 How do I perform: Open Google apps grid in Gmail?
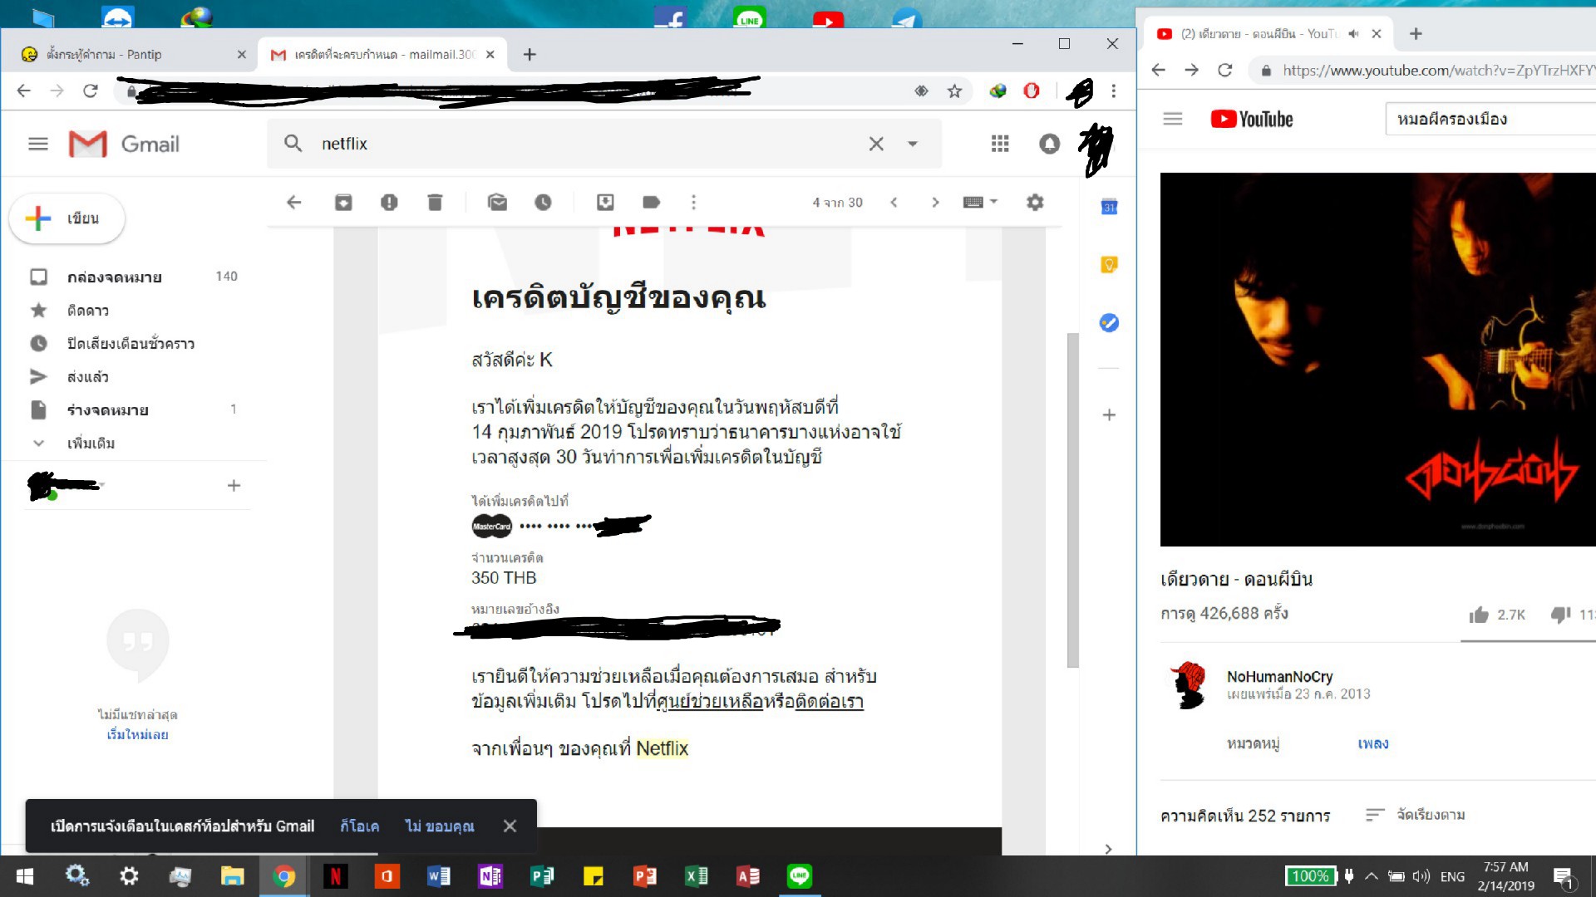[x=1000, y=144]
